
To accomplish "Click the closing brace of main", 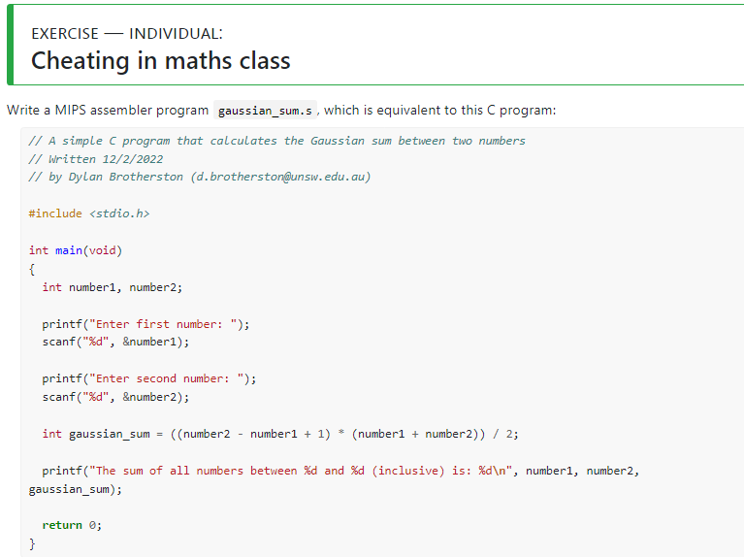I will (32, 543).
